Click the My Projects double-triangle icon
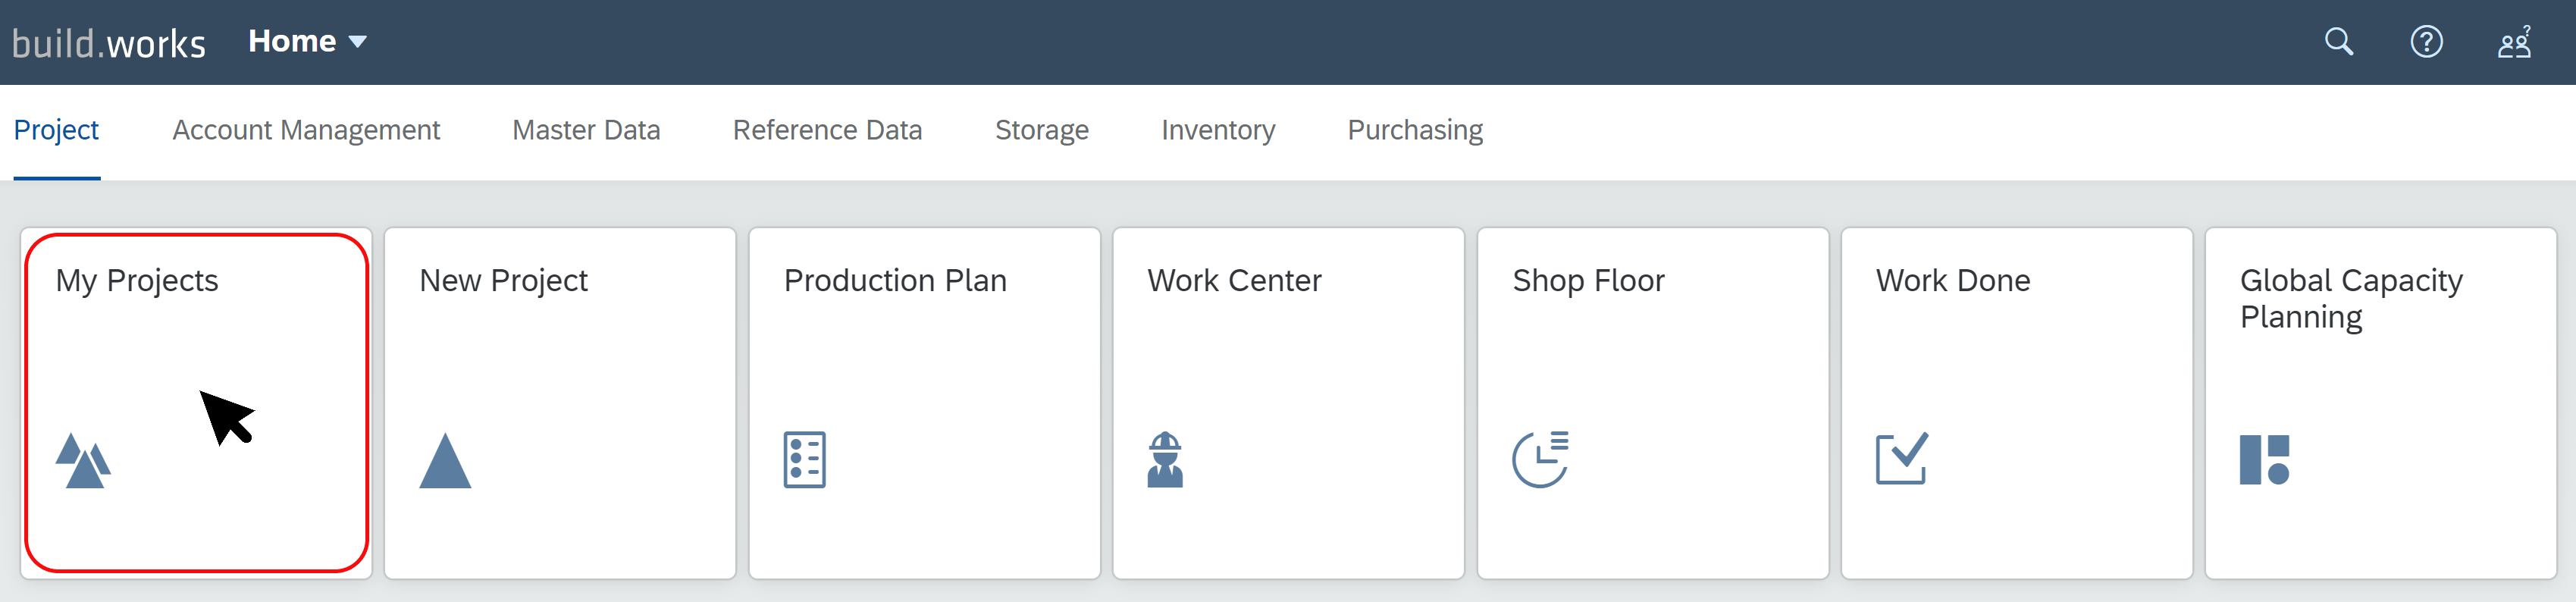The width and height of the screenshot is (2576, 602). point(83,460)
